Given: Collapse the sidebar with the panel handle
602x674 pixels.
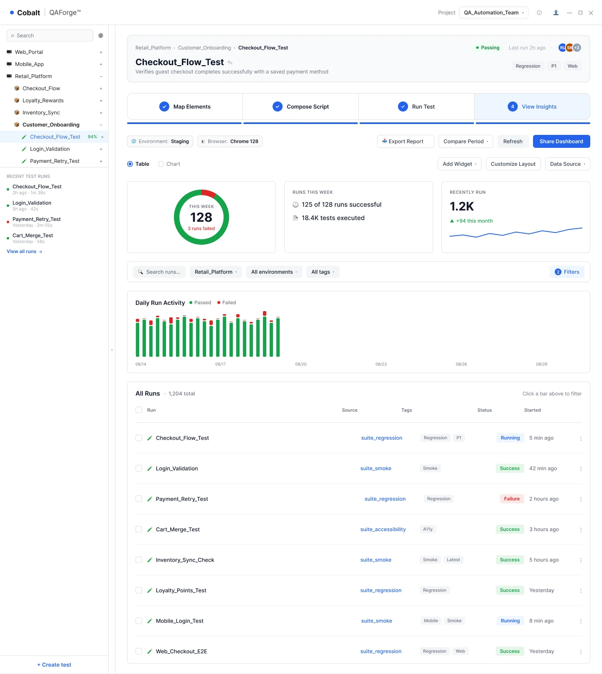Looking at the screenshot, I should click(x=112, y=350).
